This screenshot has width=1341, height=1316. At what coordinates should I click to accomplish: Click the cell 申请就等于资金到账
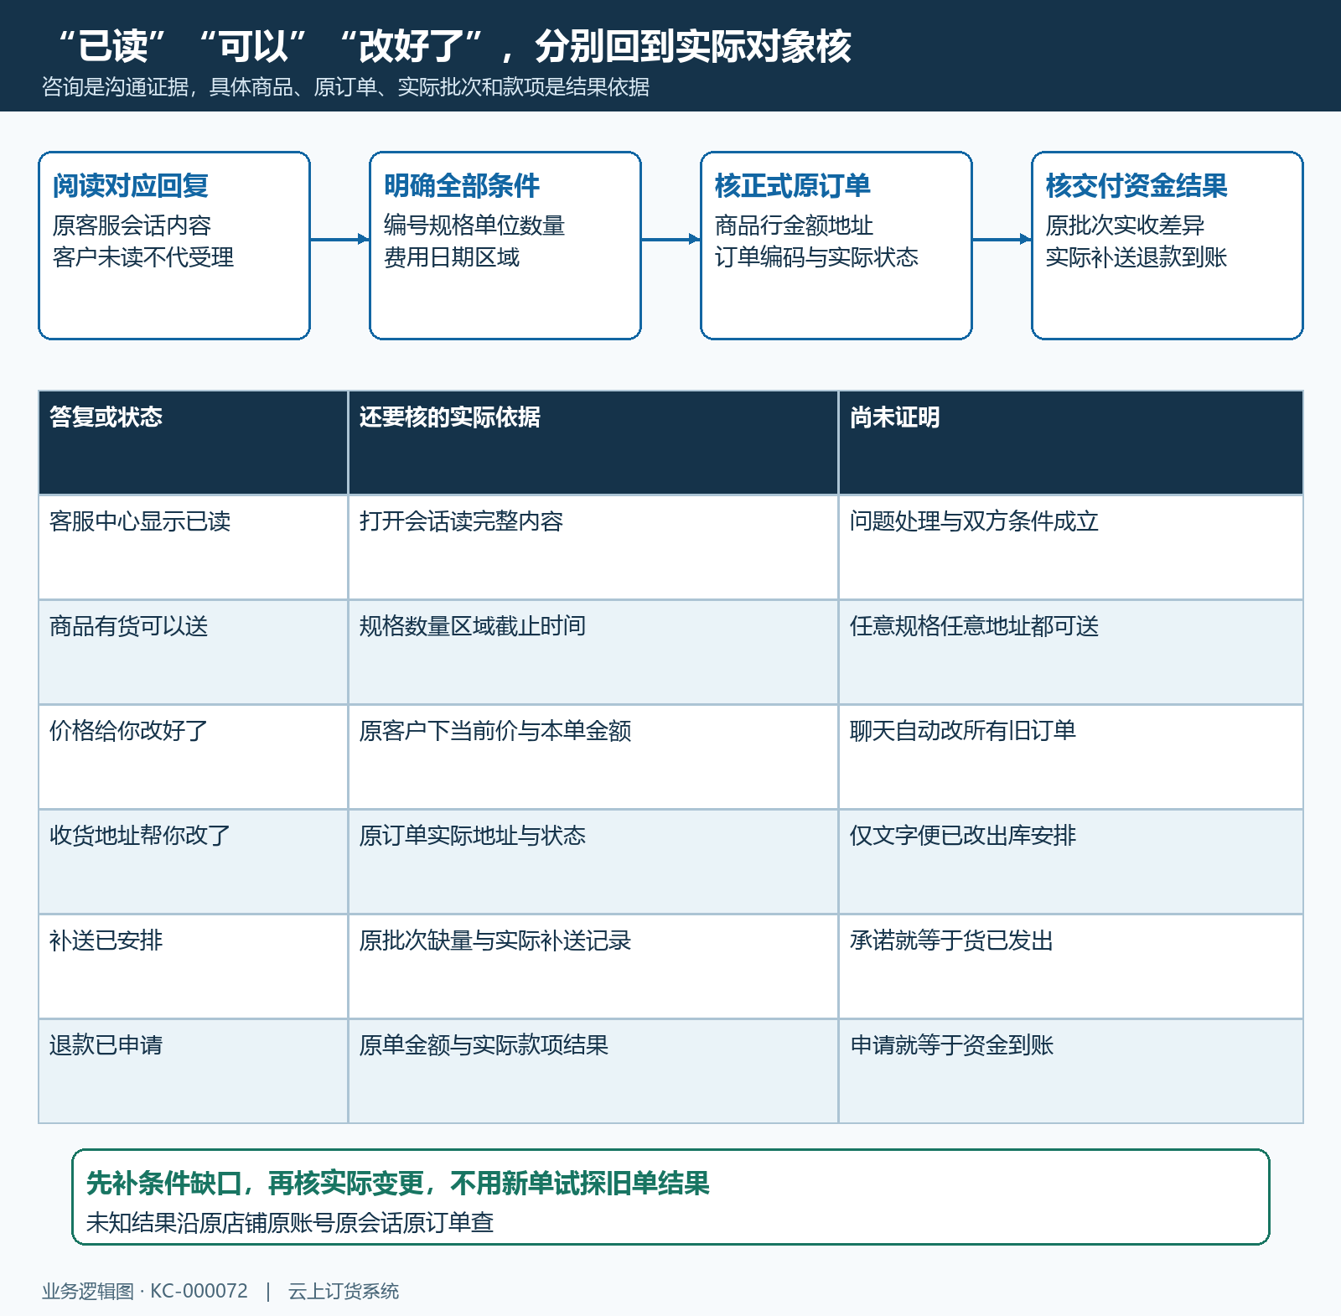(1071, 1071)
